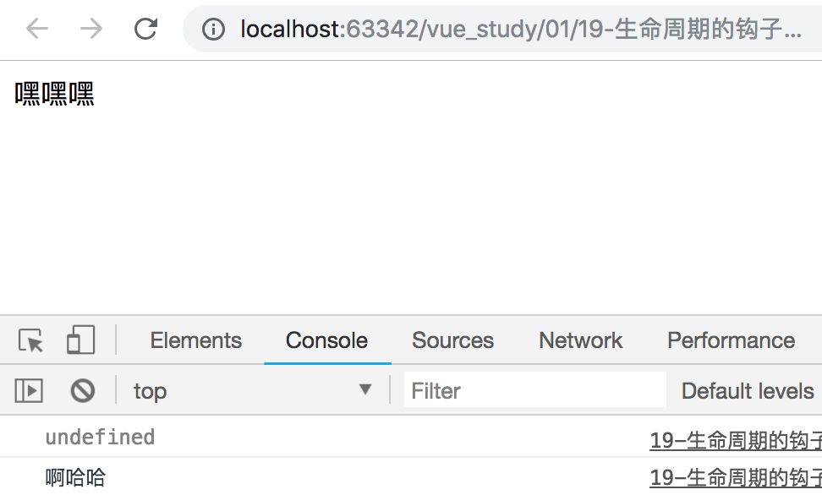Reload the current page

(x=145, y=28)
